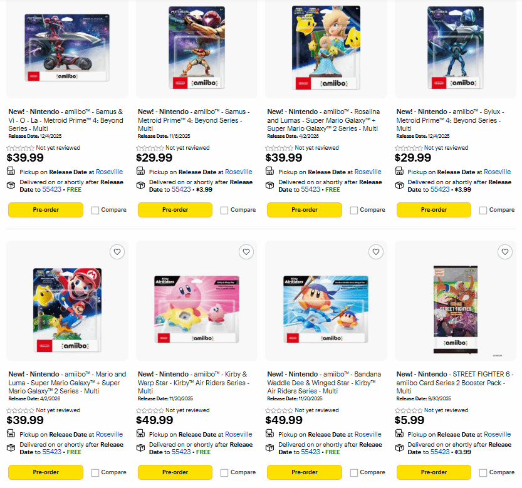Image resolution: width=522 pixels, height=488 pixels.
Task: Check Compare for Samus & Vi-O-La amiibo
Action: pos(95,210)
